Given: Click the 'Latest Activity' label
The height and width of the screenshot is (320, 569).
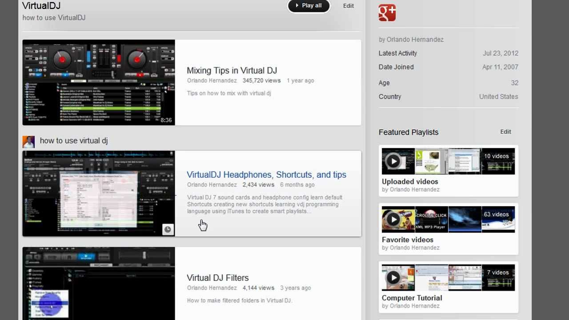Looking at the screenshot, I should coord(398,53).
